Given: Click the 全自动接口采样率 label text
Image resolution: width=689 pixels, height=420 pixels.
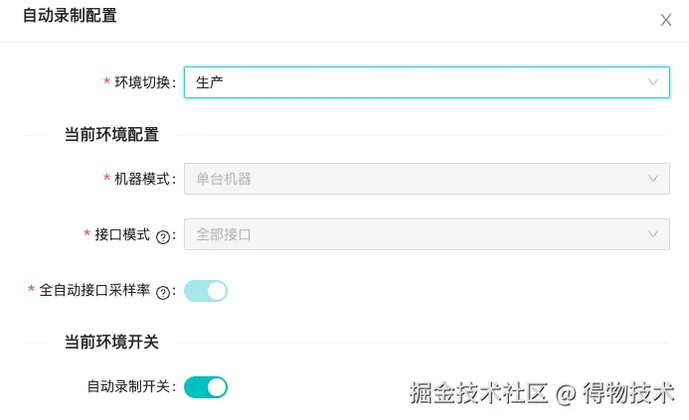Looking at the screenshot, I should (94, 291).
